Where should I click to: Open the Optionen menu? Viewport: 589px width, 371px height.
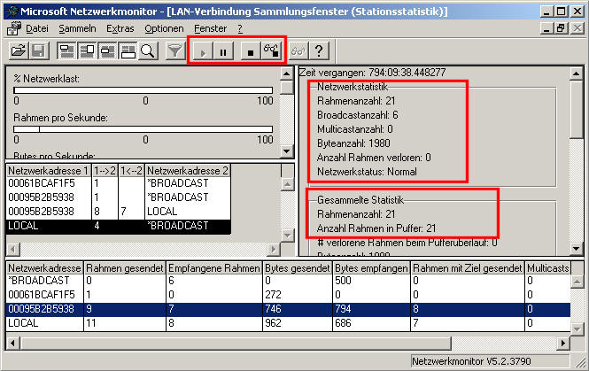[164, 28]
